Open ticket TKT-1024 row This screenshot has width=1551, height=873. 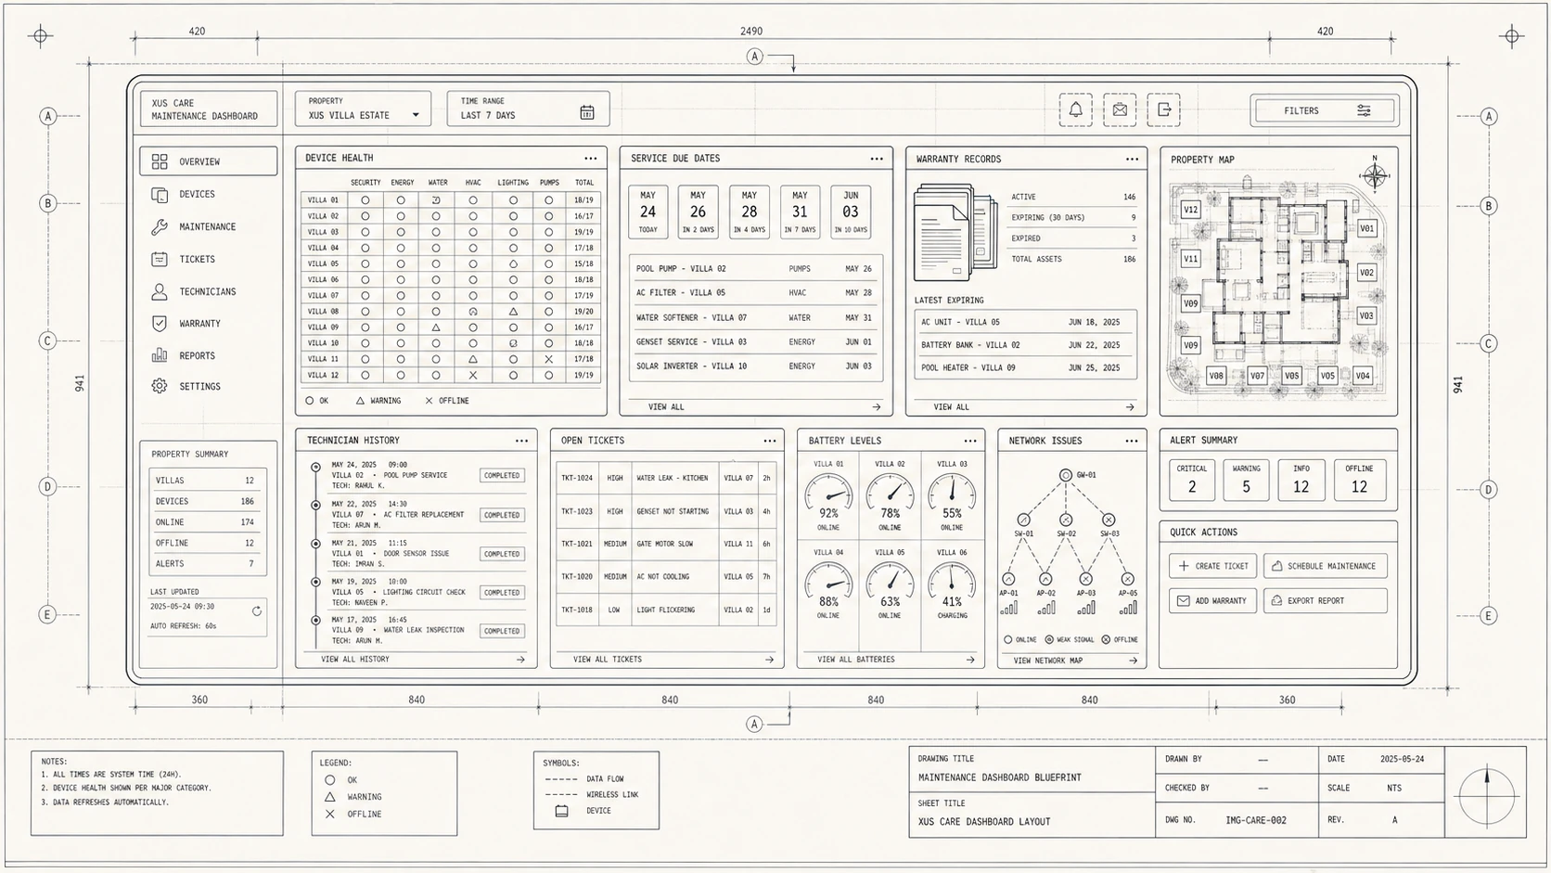coord(666,478)
